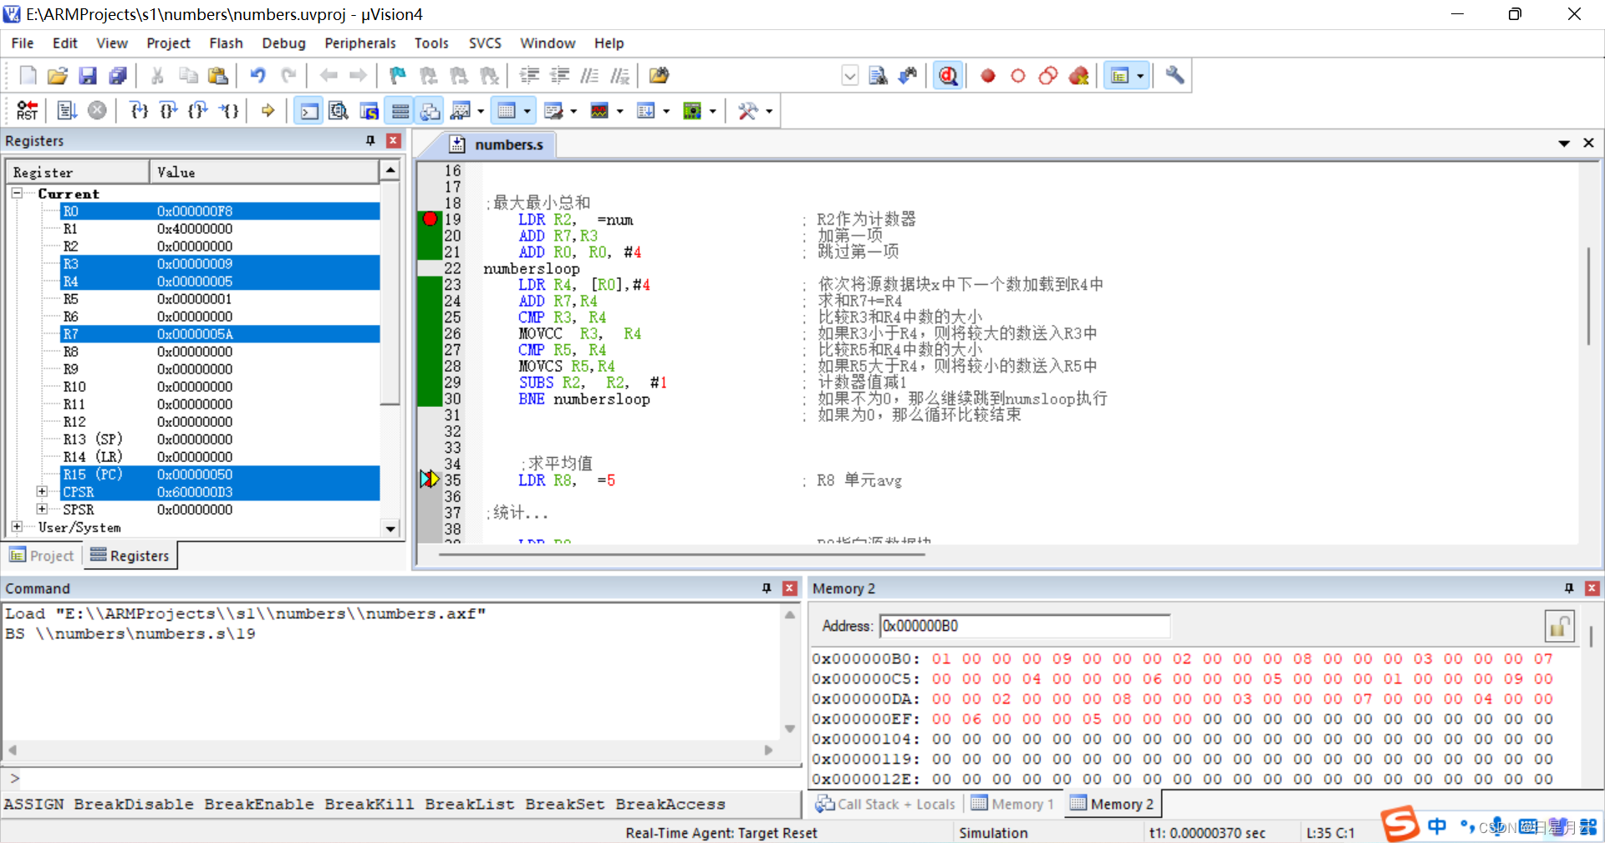Show next statement yellow arrow icon
Image resolution: width=1605 pixels, height=843 pixels.
pos(268,110)
